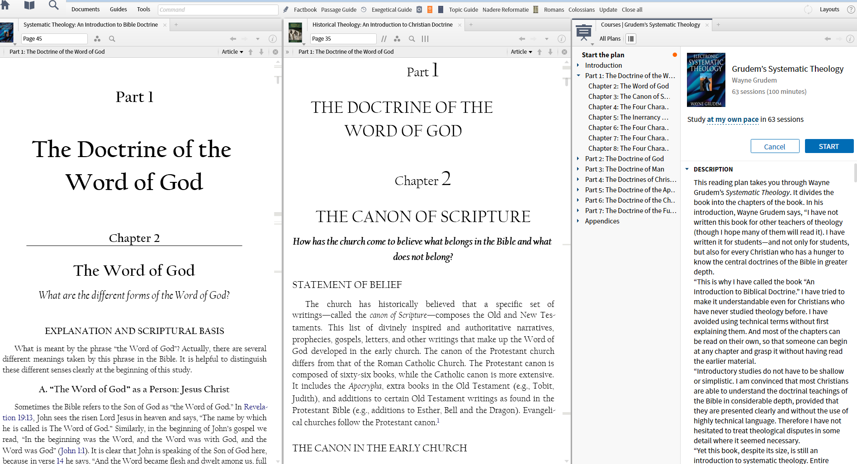The height and width of the screenshot is (464, 857).
Task: Click the clock icon after Passage Guide
Action: (364, 9)
